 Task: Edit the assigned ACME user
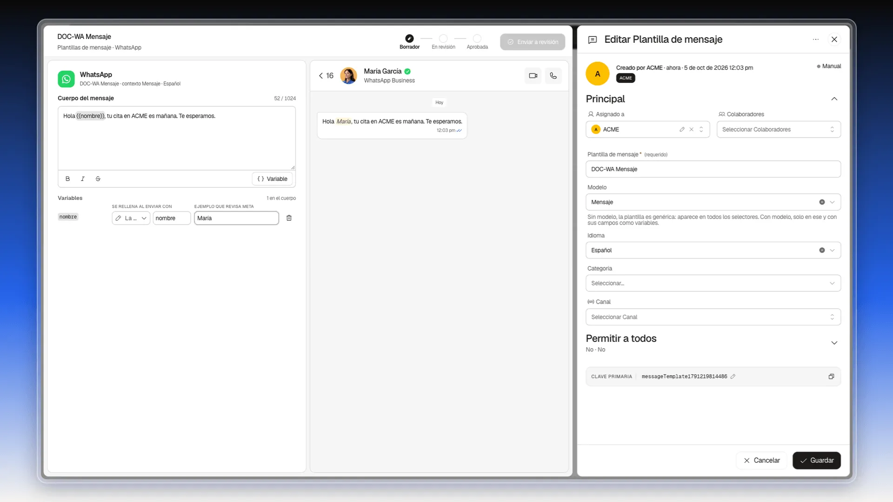coord(682,129)
